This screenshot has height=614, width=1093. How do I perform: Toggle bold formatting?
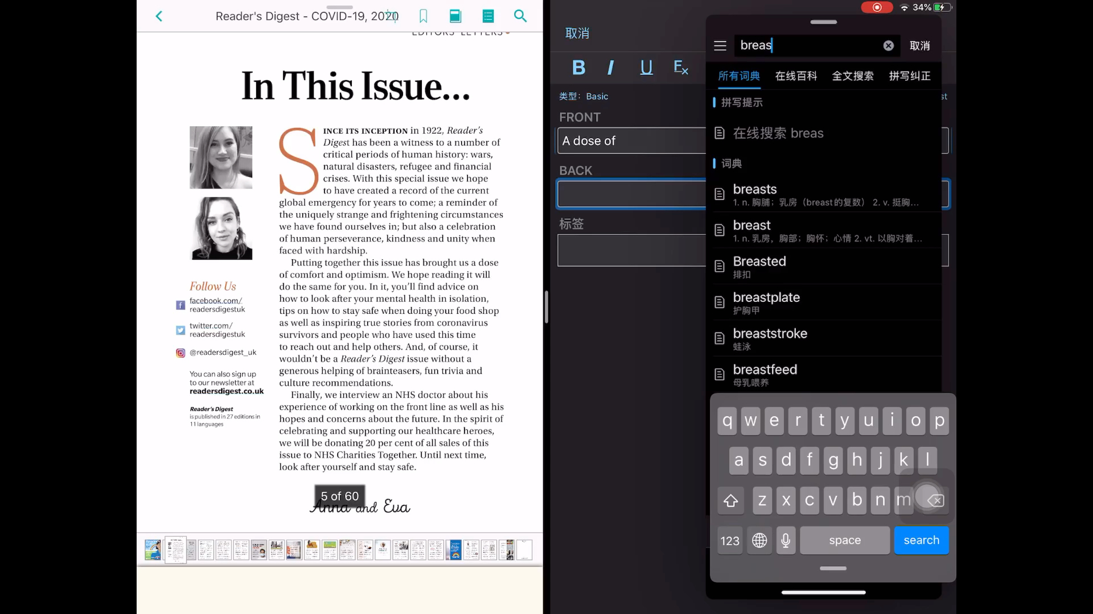click(578, 68)
